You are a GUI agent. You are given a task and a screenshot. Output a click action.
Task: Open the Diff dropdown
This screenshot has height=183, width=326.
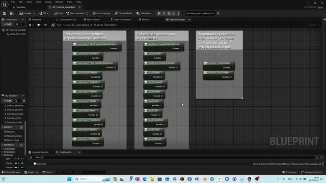[43, 13]
